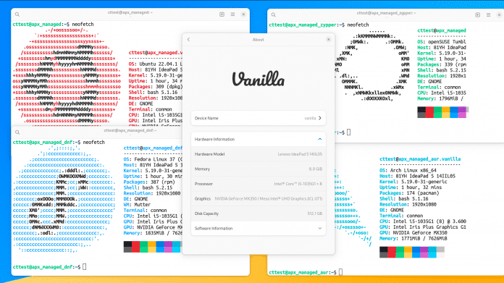This screenshot has width=504, height=283.
Task: Click 'WM: Mutter' in dnf terminal
Action: click(137, 204)
